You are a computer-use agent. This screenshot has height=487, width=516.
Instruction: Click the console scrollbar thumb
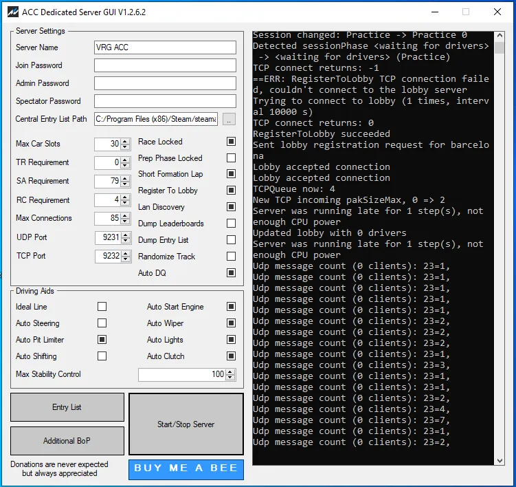pyautogui.click(x=500, y=47)
